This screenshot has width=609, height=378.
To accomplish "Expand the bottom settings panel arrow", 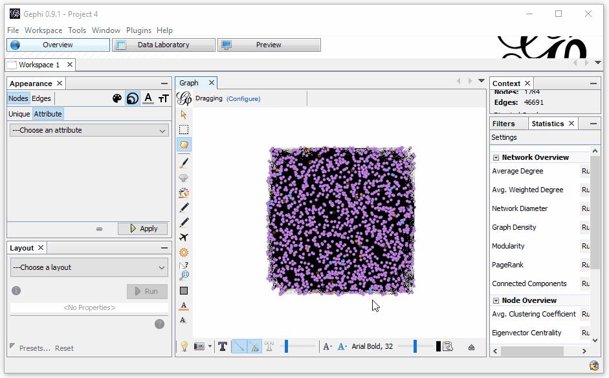I will pyautogui.click(x=471, y=348).
